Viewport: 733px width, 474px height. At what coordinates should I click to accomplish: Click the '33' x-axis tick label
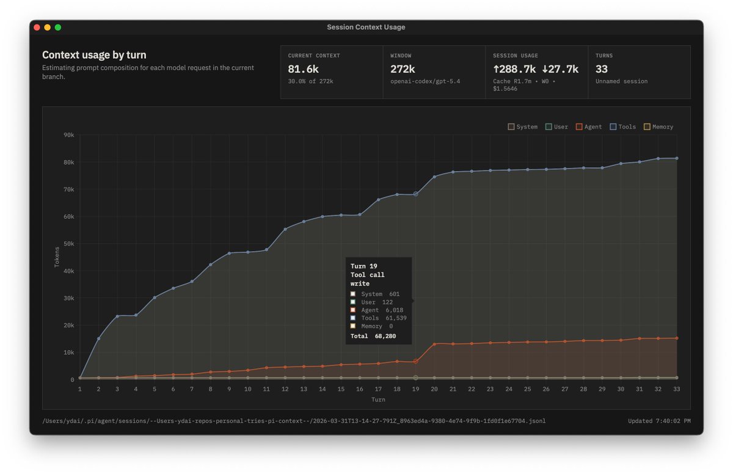677,389
